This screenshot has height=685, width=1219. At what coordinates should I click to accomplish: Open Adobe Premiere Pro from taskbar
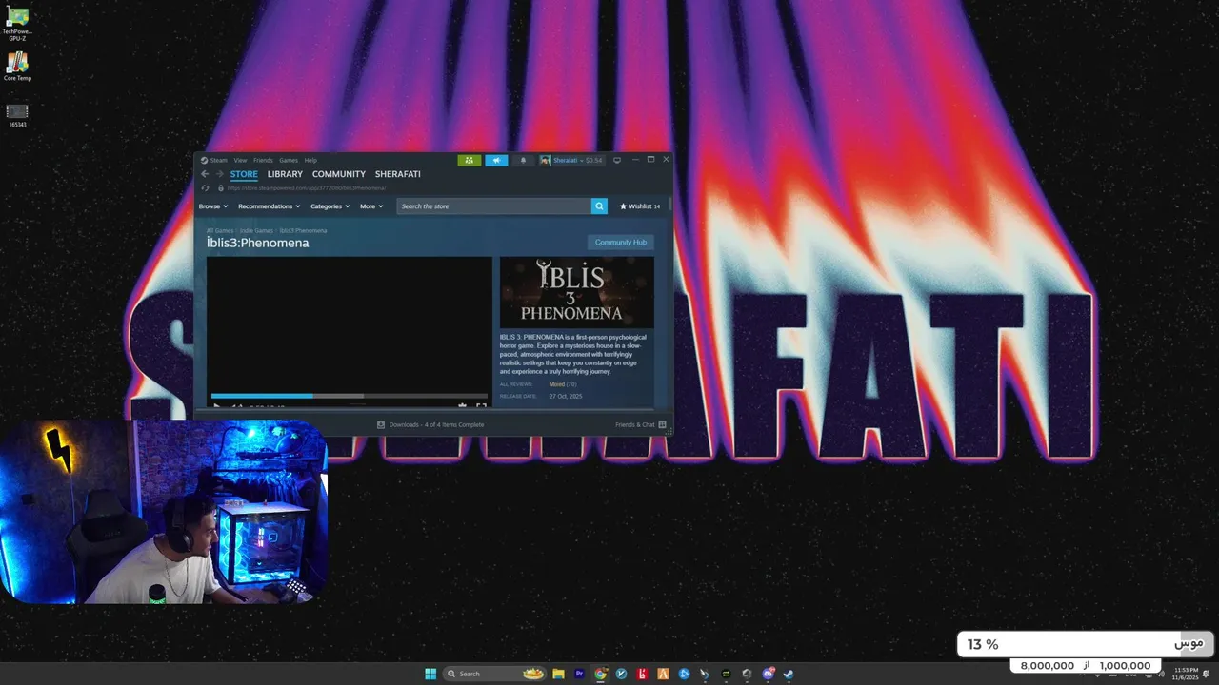click(579, 674)
